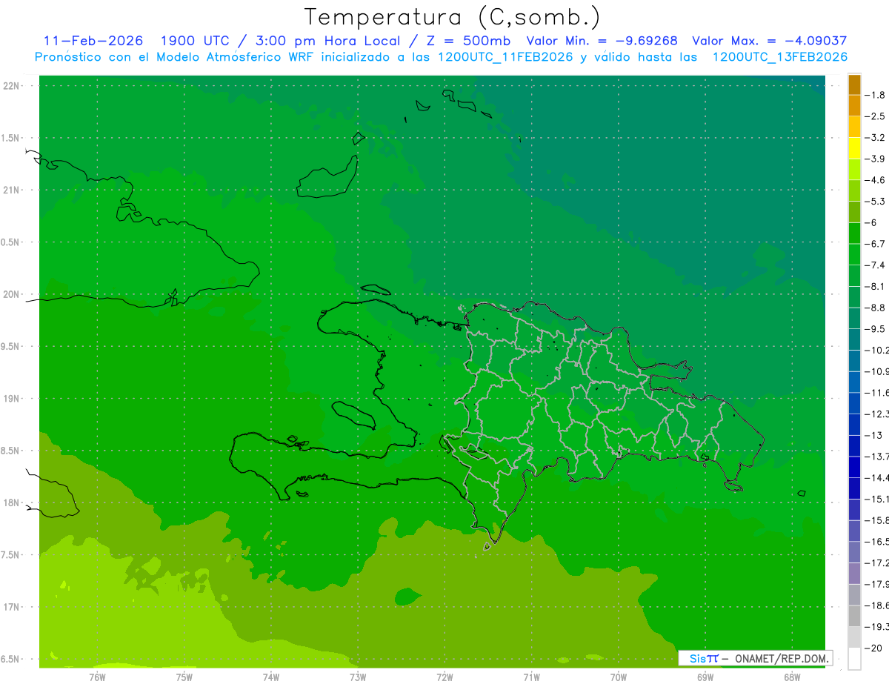
Task: Select valid-until time "1200UTC_13FEB2026"
Action: [780, 57]
